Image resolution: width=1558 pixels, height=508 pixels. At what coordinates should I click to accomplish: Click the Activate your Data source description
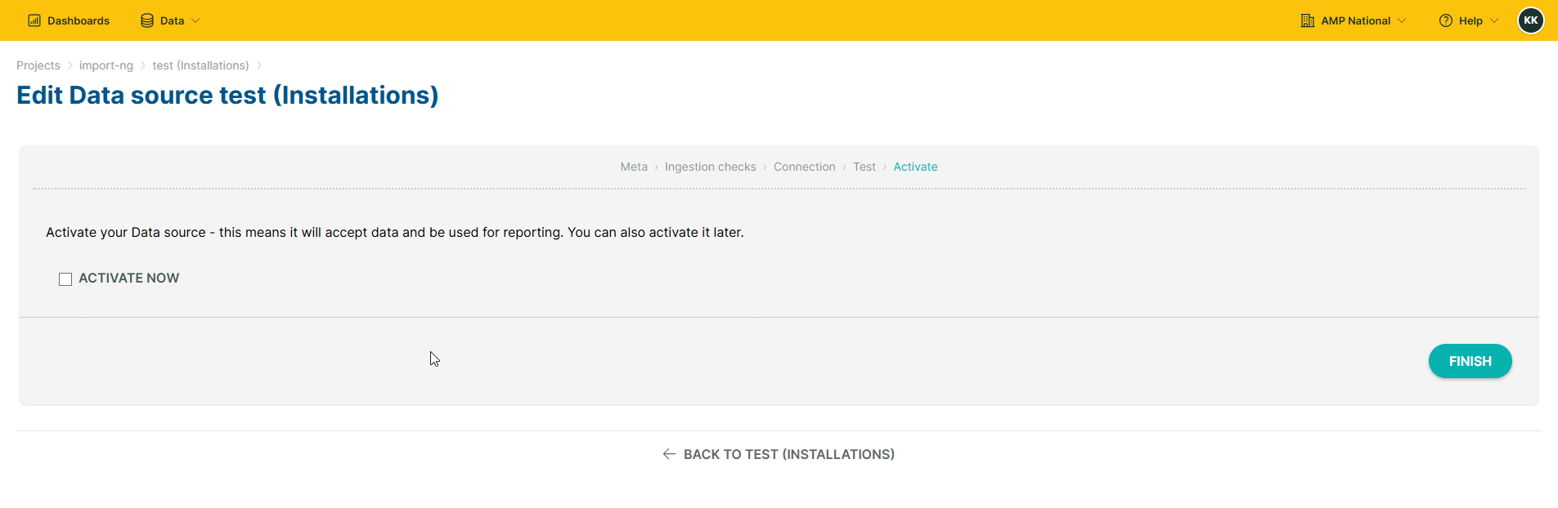(395, 233)
